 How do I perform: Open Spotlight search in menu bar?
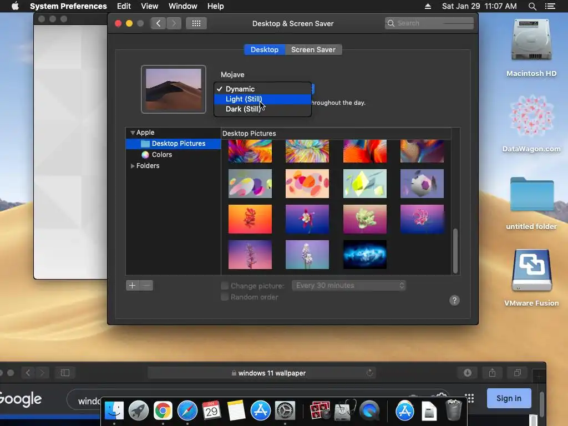click(x=532, y=6)
